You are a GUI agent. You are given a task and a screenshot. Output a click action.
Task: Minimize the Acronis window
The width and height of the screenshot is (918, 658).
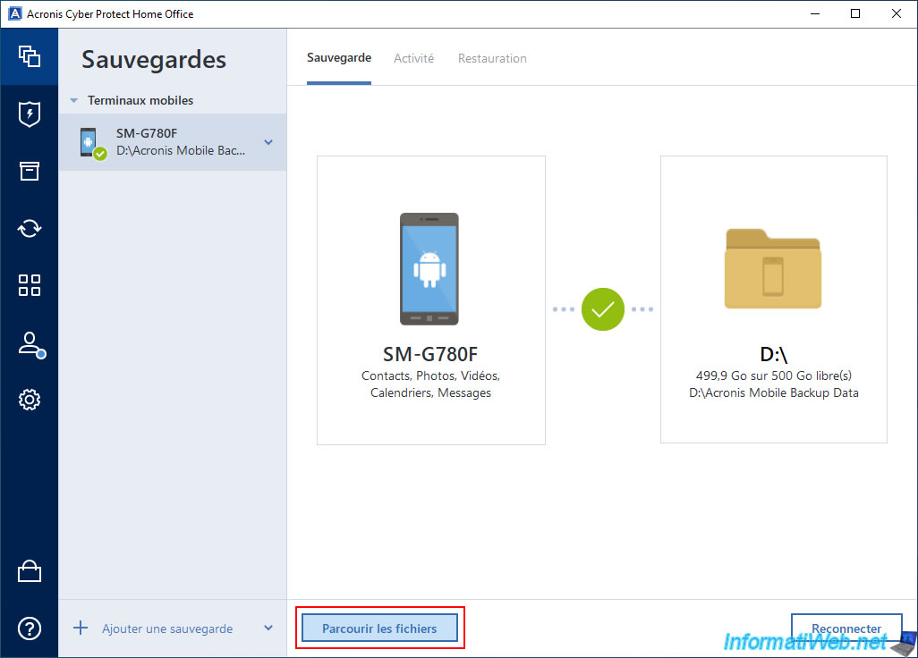click(815, 13)
